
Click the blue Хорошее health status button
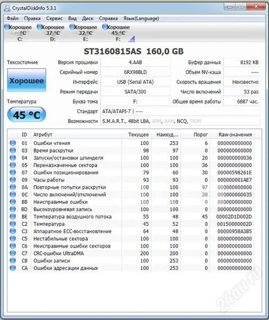coord(27,80)
